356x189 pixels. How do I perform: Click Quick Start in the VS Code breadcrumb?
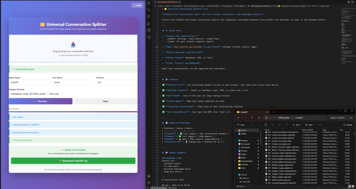pyautogui.click(x=325, y=6)
